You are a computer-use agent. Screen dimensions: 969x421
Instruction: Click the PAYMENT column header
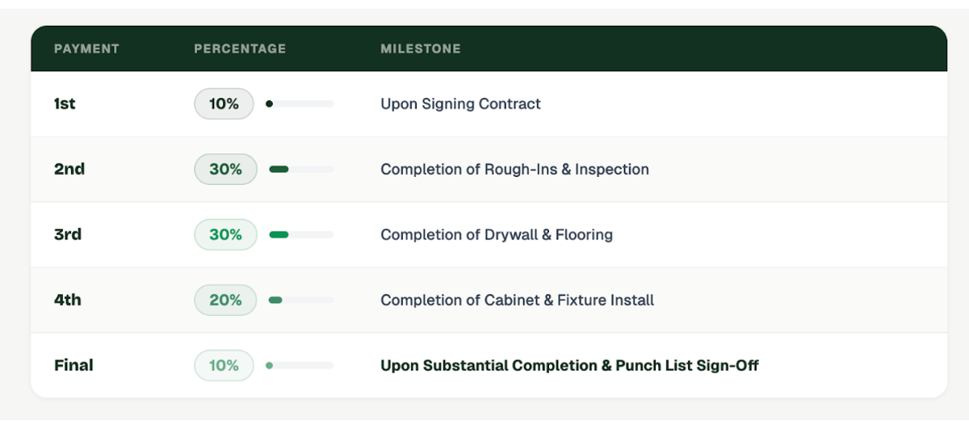point(86,49)
